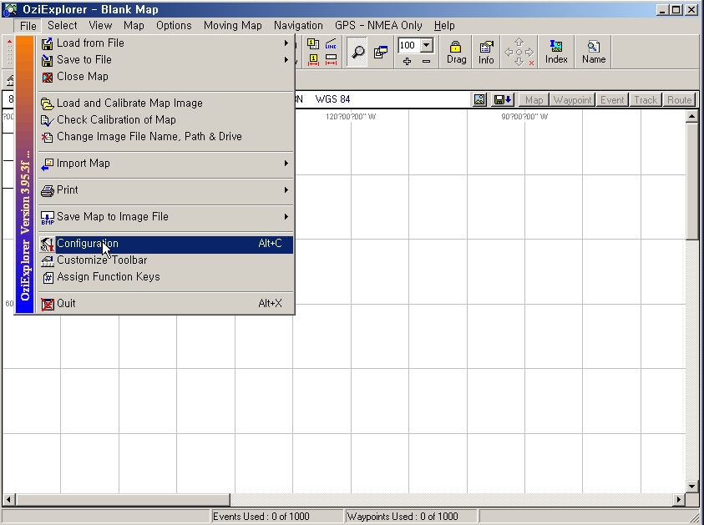Open the Index map tool

556,52
